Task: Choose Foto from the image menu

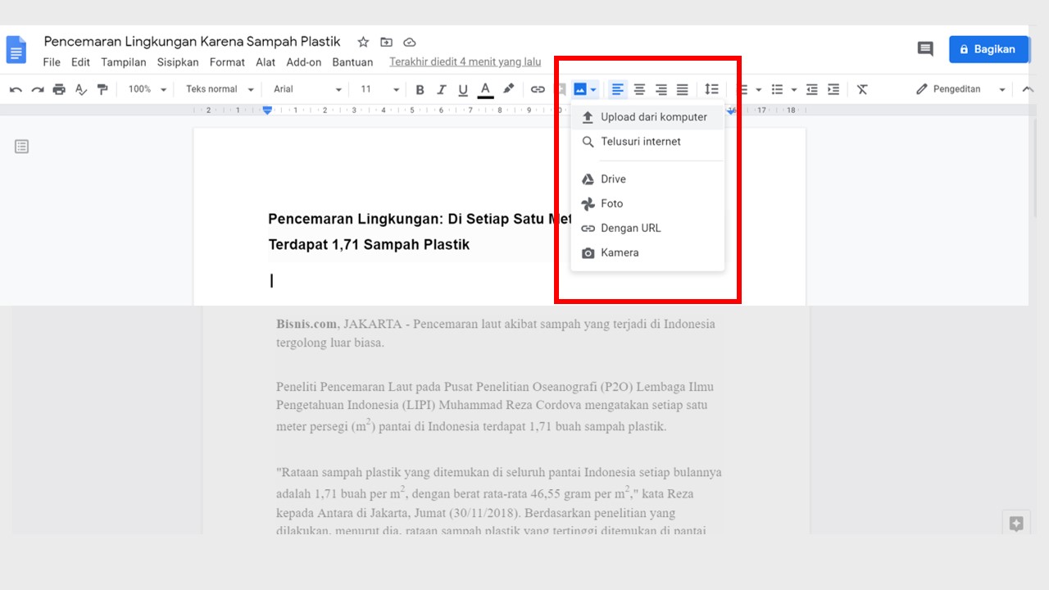Action: point(647,204)
